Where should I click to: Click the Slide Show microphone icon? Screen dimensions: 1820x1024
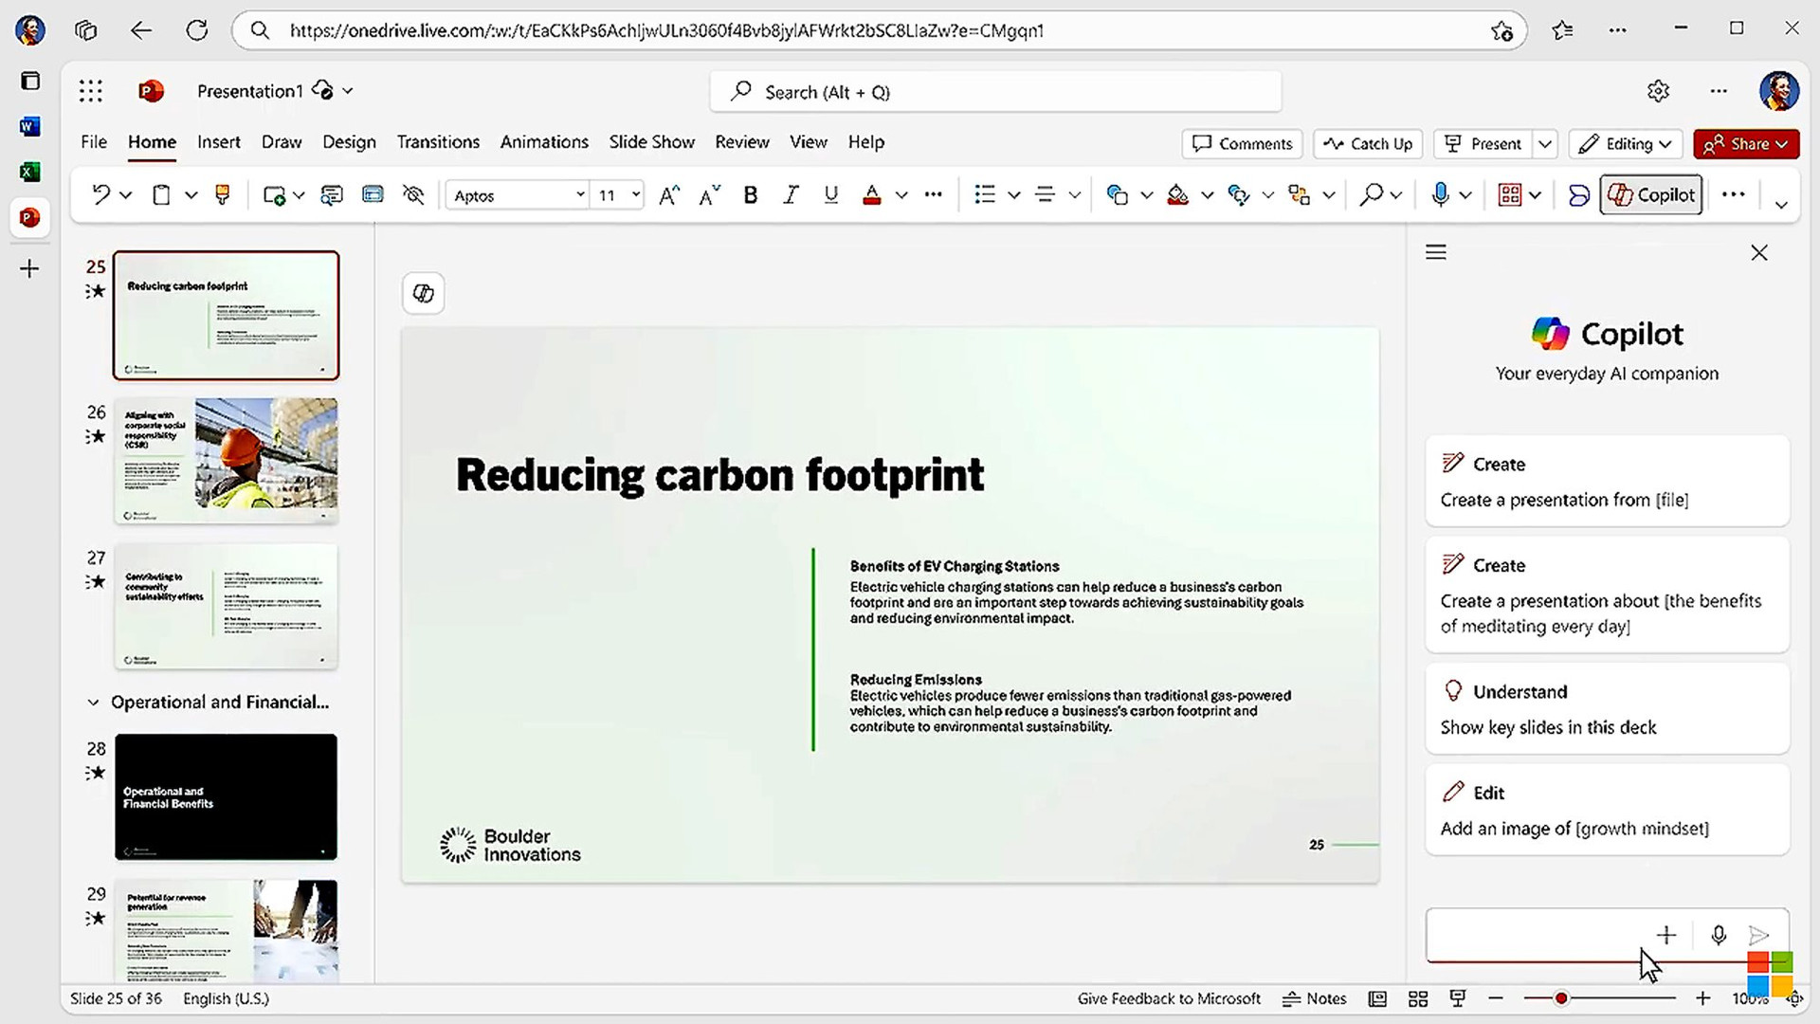pyautogui.click(x=1440, y=195)
